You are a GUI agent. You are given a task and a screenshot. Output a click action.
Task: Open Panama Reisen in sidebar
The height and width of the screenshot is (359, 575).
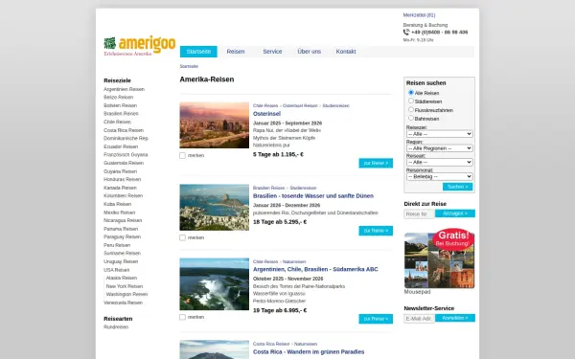121,229
